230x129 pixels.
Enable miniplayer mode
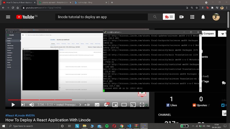(x=115, y=105)
